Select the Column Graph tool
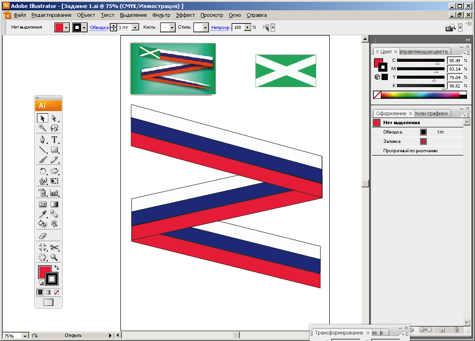Image resolution: width=475 pixels, height=341 pixels. point(54,193)
